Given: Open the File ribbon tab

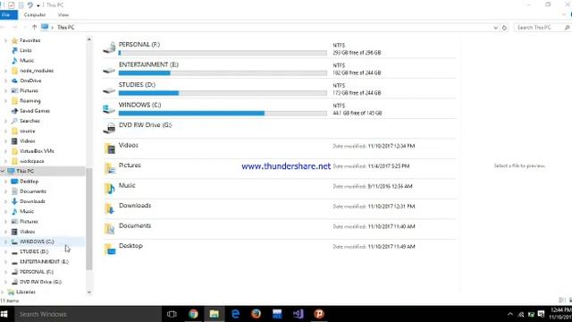Looking at the screenshot, I should tap(6, 15).
